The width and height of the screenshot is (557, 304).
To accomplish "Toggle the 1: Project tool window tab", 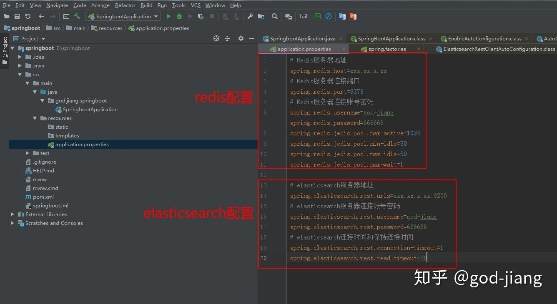I will coord(5,50).
